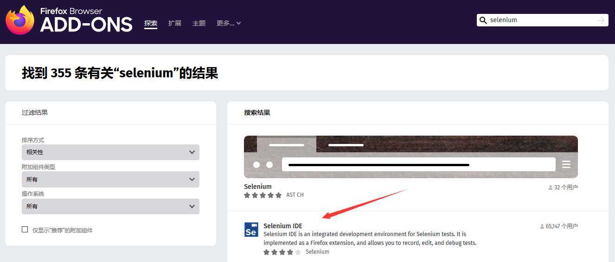Click the Selenium IDE description text
615x262 pixels.
pos(370,238)
